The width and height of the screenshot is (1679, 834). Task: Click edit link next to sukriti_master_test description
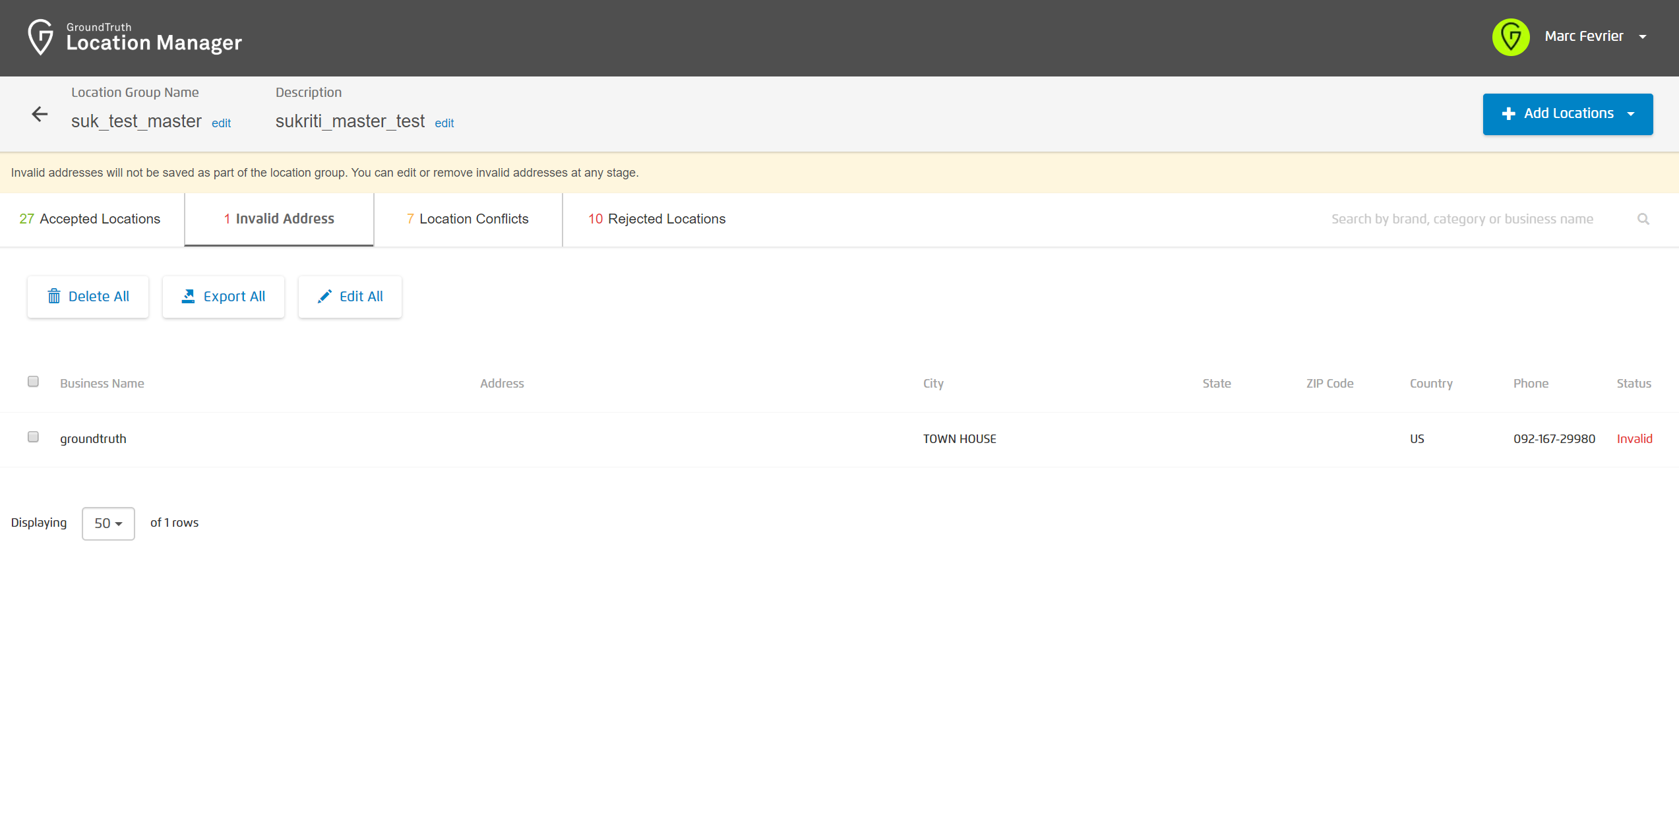[444, 123]
